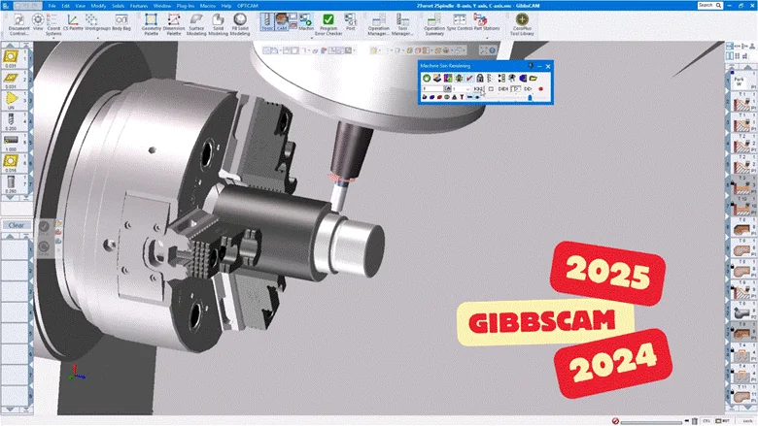Open the OPTICAM menu
The height and width of the screenshot is (426, 758).
pyautogui.click(x=247, y=6)
